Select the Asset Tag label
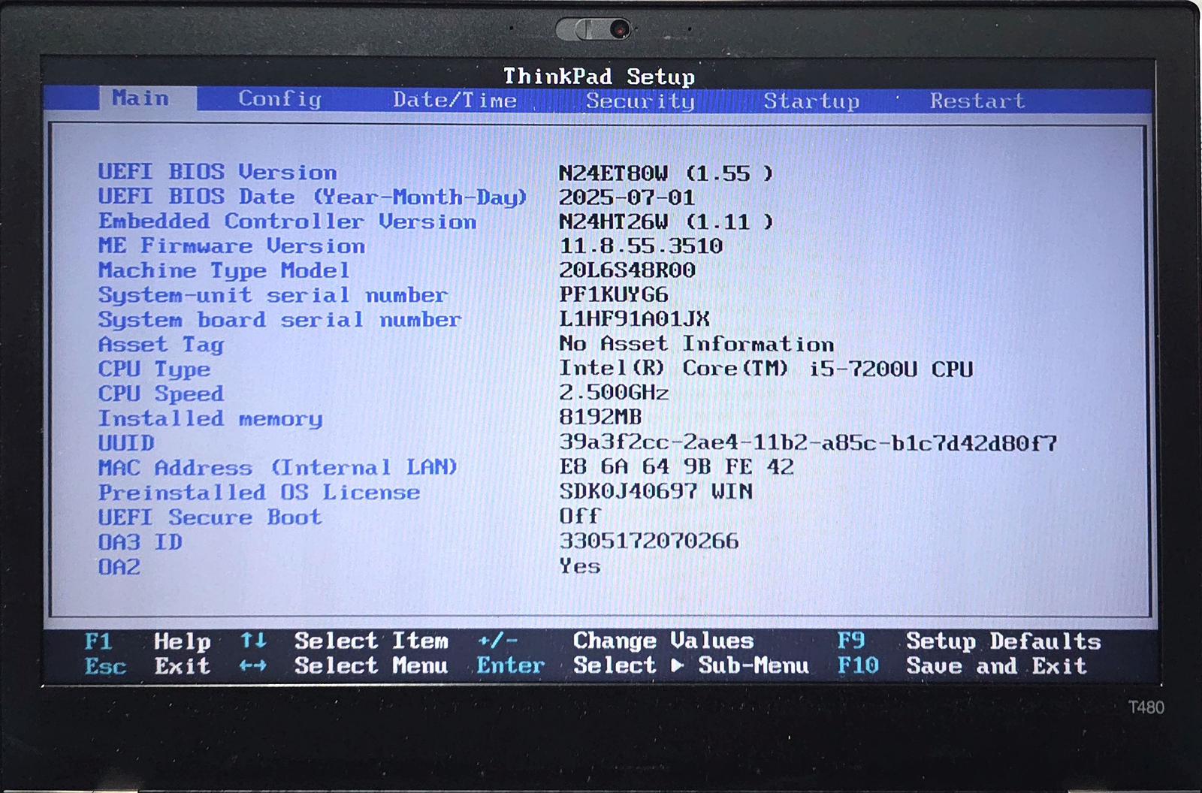The image size is (1202, 793). tap(161, 345)
